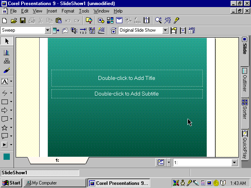Click the PerfectExpert icon
The image size is (251, 188).
pyautogui.click(x=176, y=20)
